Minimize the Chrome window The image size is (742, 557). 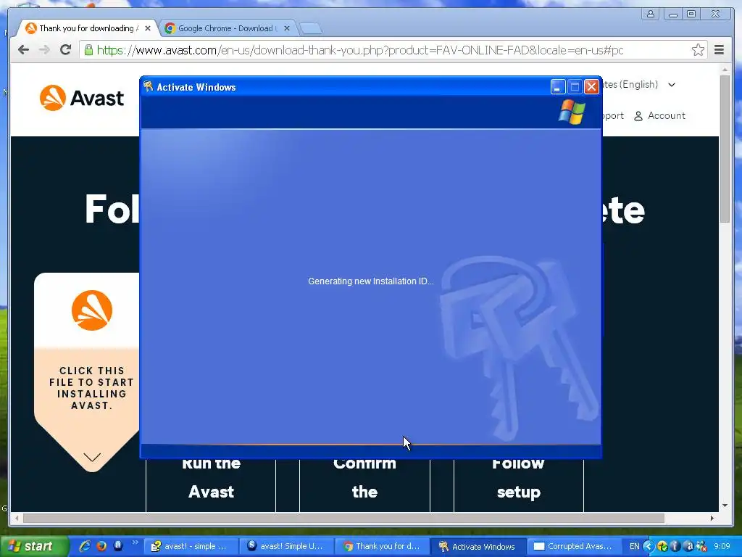click(x=673, y=14)
